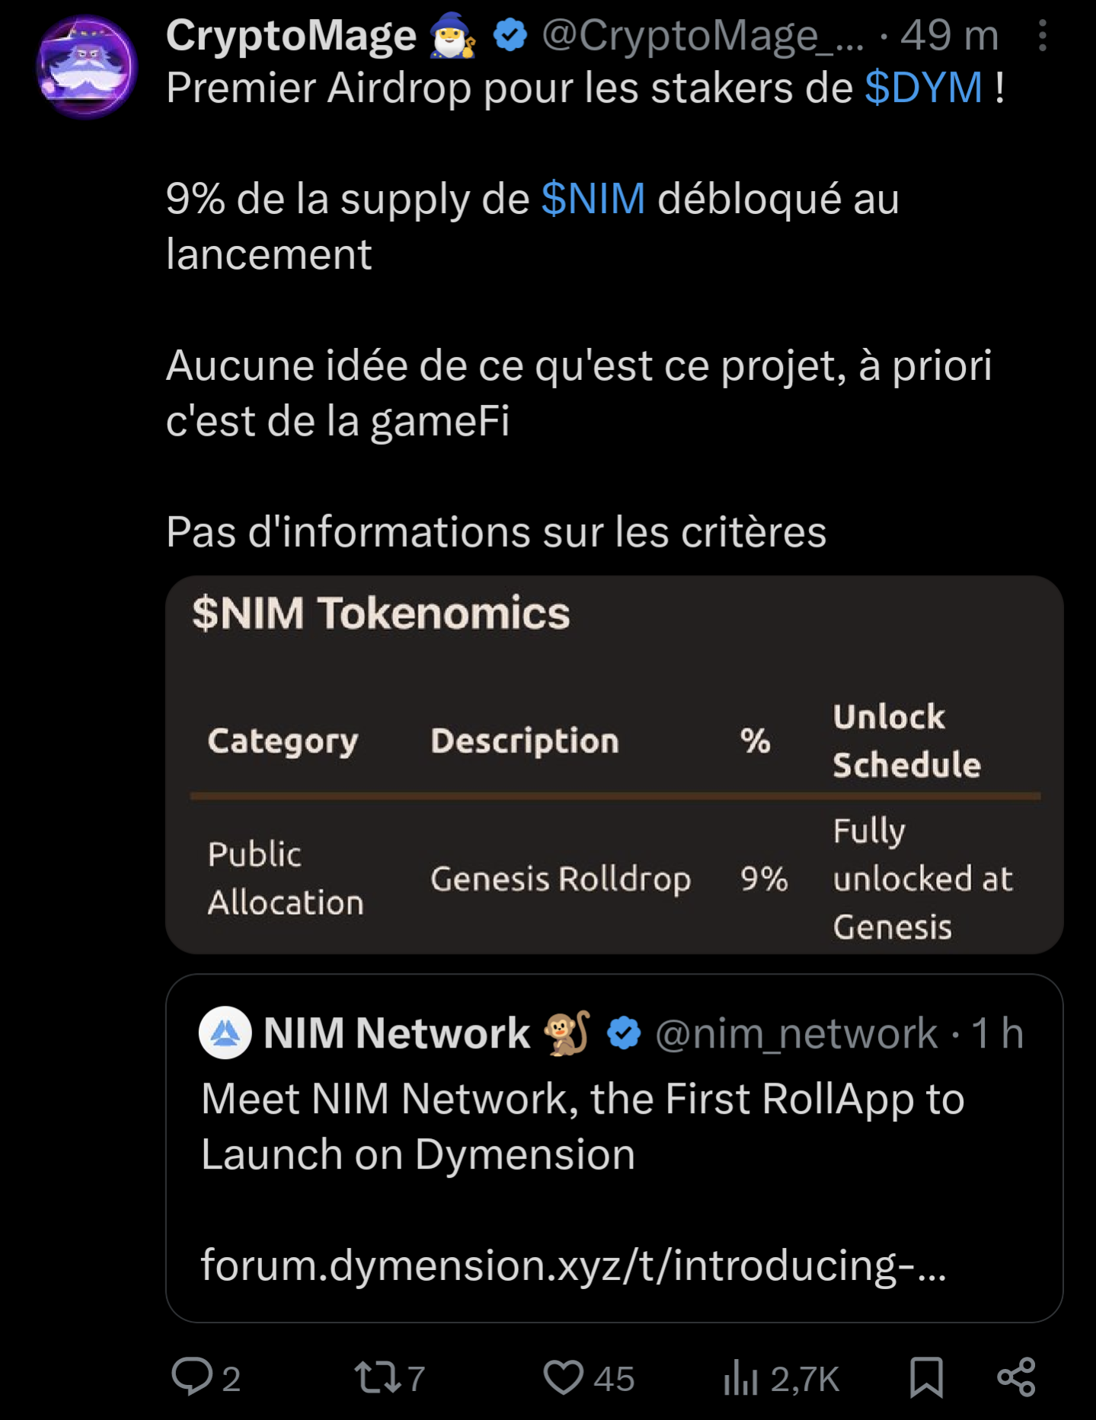View tweet analytics bar chart icon
1096x1420 pixels.
tap(740, 1377)
